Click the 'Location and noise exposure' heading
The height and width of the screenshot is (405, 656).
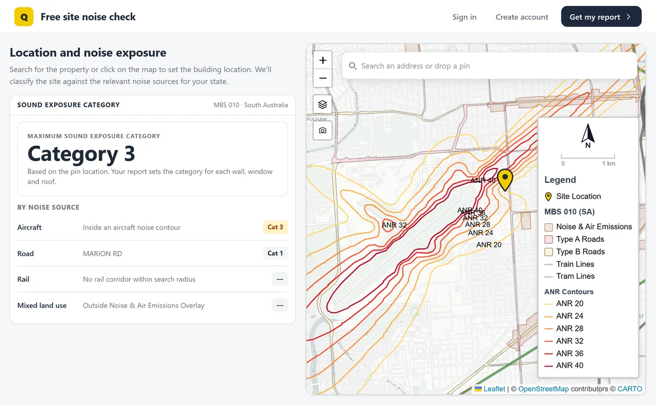88,53
